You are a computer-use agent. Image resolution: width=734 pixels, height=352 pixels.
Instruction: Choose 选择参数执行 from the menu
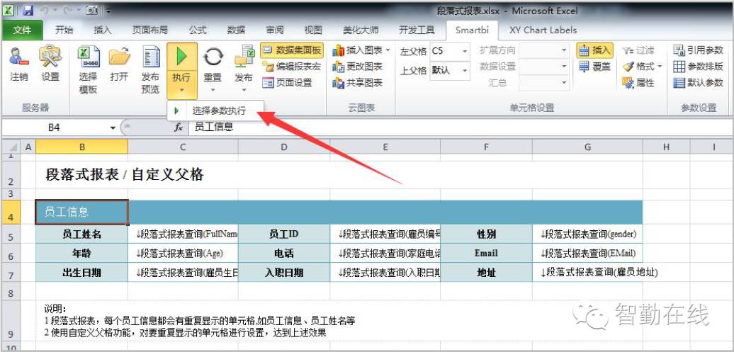[215, 111]
